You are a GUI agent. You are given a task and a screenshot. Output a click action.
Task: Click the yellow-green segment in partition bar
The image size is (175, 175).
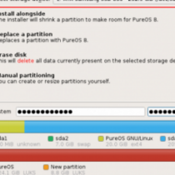(x=12, y=126)
